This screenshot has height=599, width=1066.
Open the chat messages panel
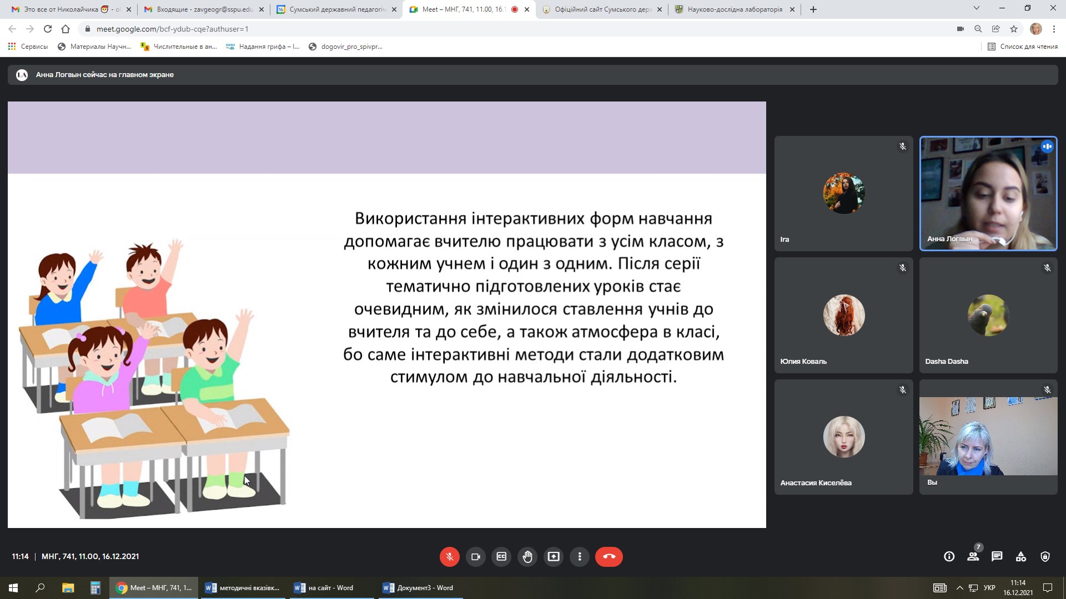click(x=997, y=556)
